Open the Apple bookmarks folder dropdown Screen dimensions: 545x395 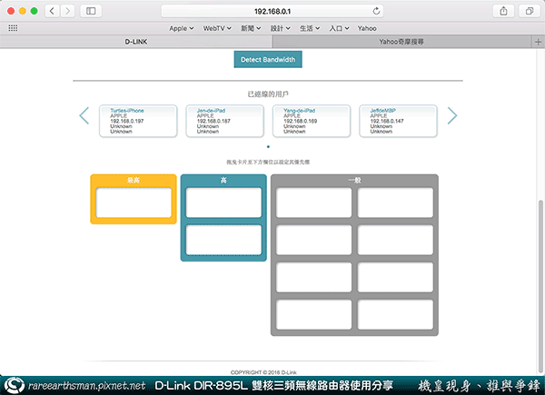(181, 28)
